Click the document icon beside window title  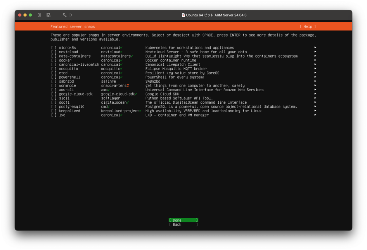coord(183,15)
